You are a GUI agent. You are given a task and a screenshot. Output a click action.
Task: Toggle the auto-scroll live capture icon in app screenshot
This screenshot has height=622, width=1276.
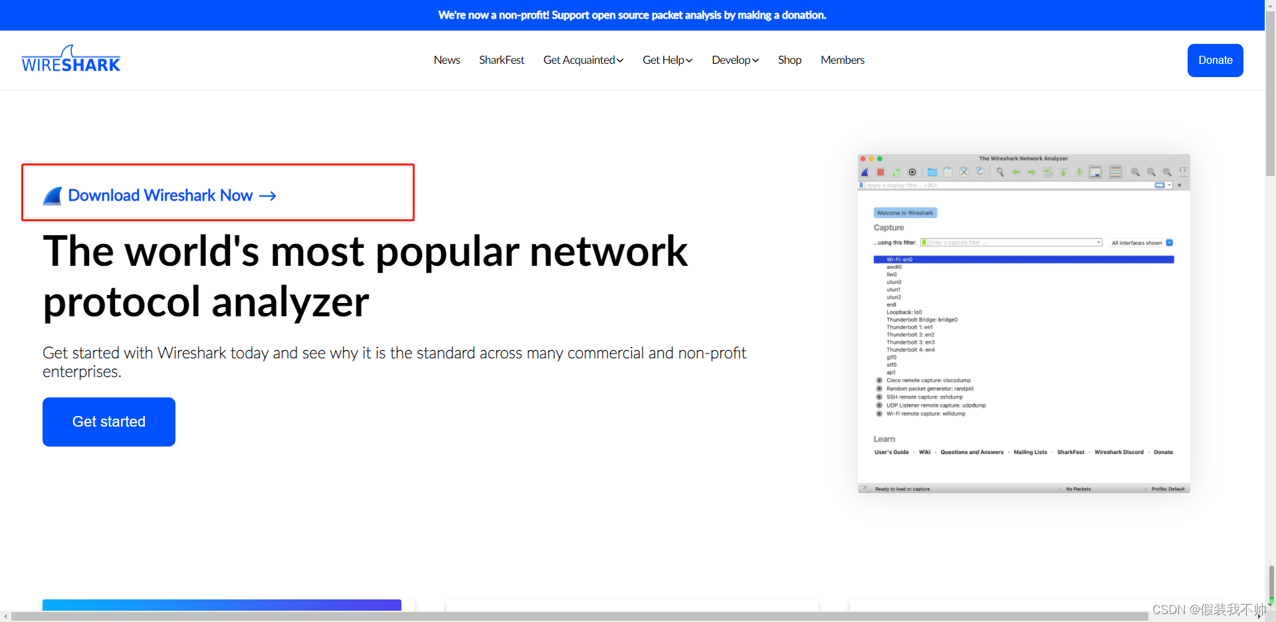[x=1095, y=172]
